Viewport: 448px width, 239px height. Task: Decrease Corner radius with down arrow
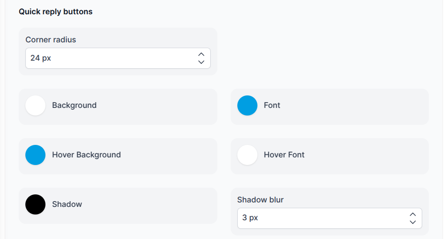click(201, 62)
